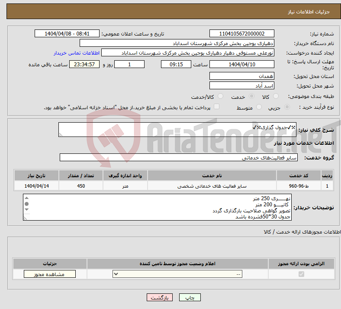Click the city field اسد آباد
This screenshot has height=309, width=341.
241,85
